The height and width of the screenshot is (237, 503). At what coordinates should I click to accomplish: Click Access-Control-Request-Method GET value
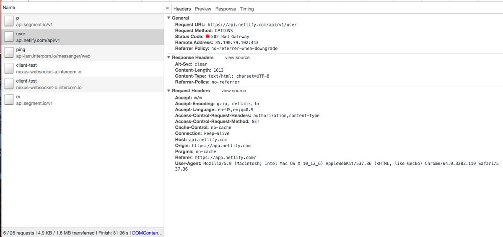coord(255,121)
